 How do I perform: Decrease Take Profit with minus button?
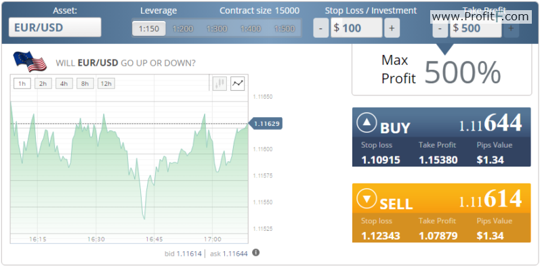coord(440,28)
